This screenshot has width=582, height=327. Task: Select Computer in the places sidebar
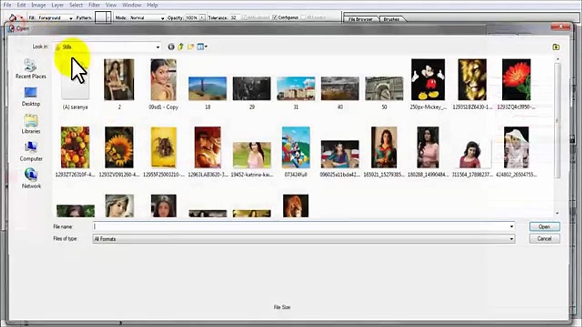(x=30, y=151)
